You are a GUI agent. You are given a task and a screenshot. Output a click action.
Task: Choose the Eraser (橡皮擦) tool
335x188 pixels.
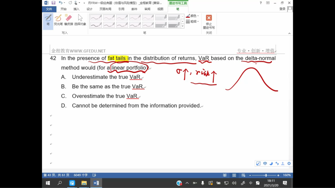tap(69, 20)
